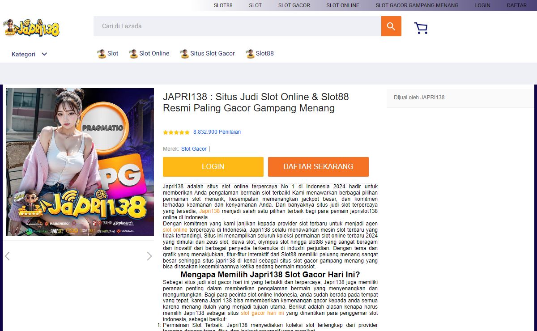Click heading Mengapa Memilih Japri138 Slot Gacor
This screenshot has height=331, width=537.
(270, 275)
